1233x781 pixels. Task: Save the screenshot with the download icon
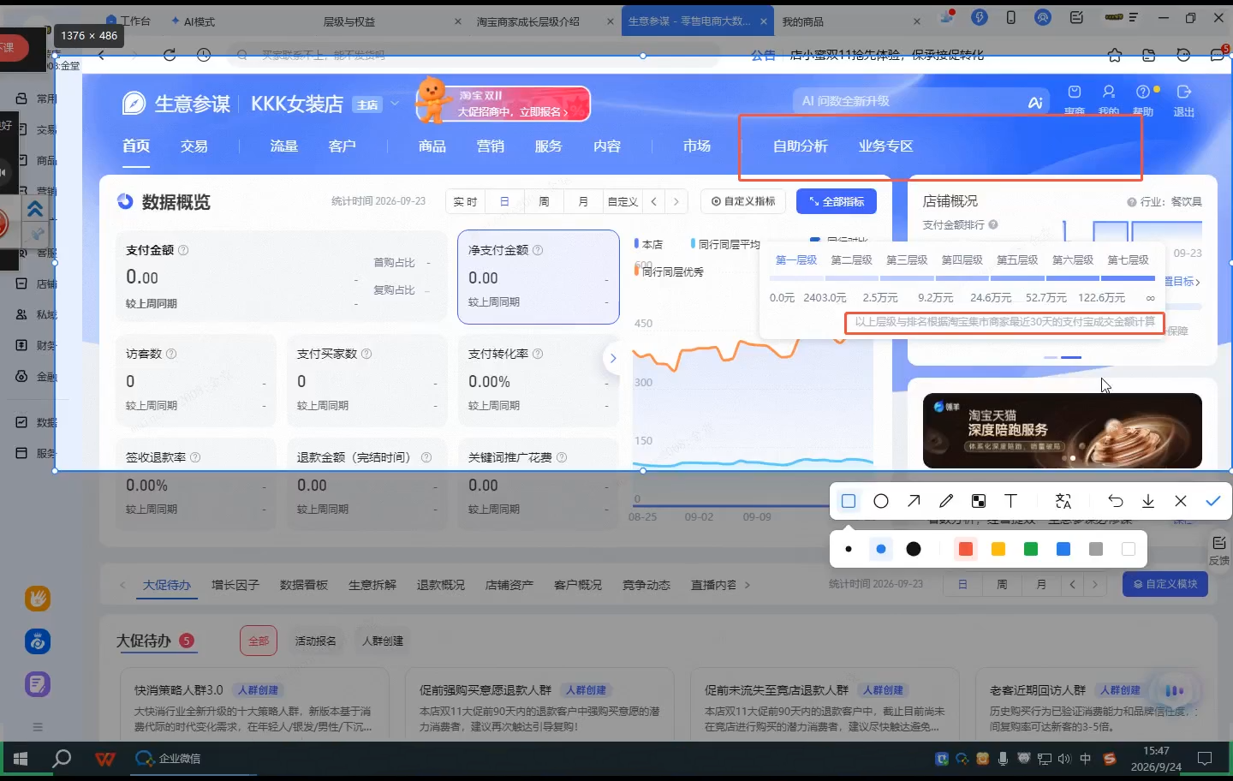[x=1148, y=501]
